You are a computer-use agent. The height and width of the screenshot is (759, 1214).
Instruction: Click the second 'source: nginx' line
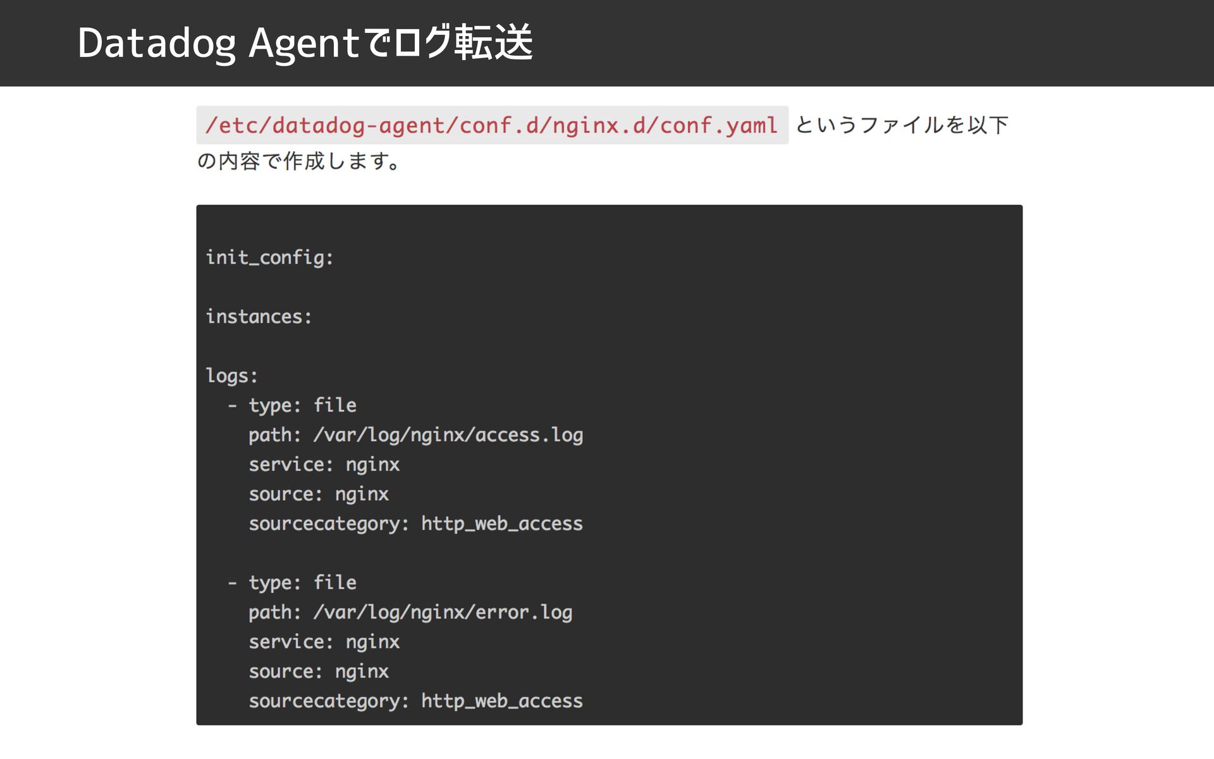pos(318,671)
